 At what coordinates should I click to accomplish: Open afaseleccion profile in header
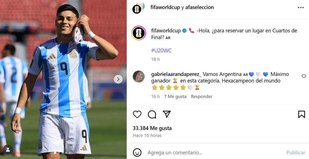tap(200, 7)
